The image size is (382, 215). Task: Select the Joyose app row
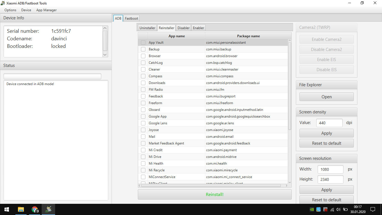[x=213, y=130]
